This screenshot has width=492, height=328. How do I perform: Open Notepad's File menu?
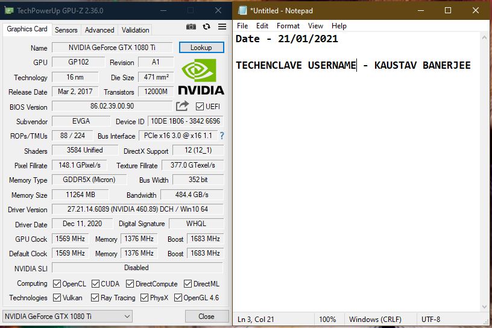point(242,26)
